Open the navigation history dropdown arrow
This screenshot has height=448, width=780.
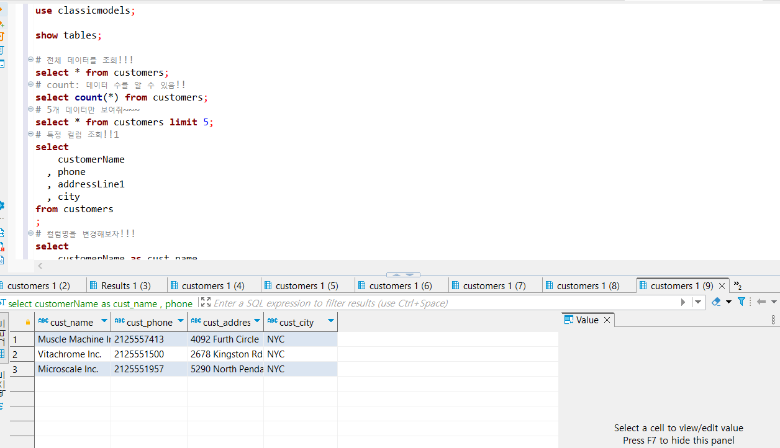click(x=773, y=302)
